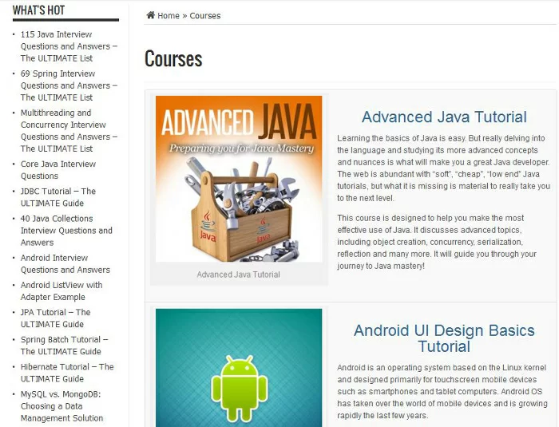Click the Android robot course image
This screenshot has width=559, height=427.
tap(239, 368)
